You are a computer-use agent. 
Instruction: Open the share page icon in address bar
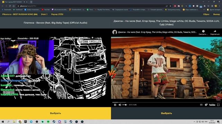167,6
